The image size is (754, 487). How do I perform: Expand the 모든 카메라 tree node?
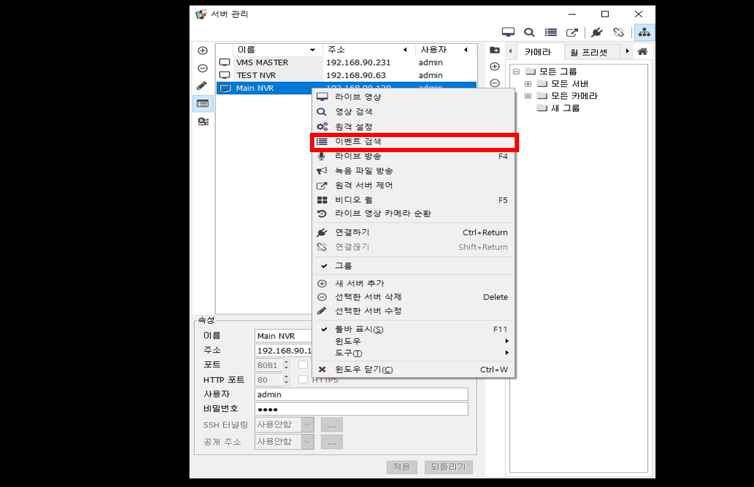click(x=527, y=96)
